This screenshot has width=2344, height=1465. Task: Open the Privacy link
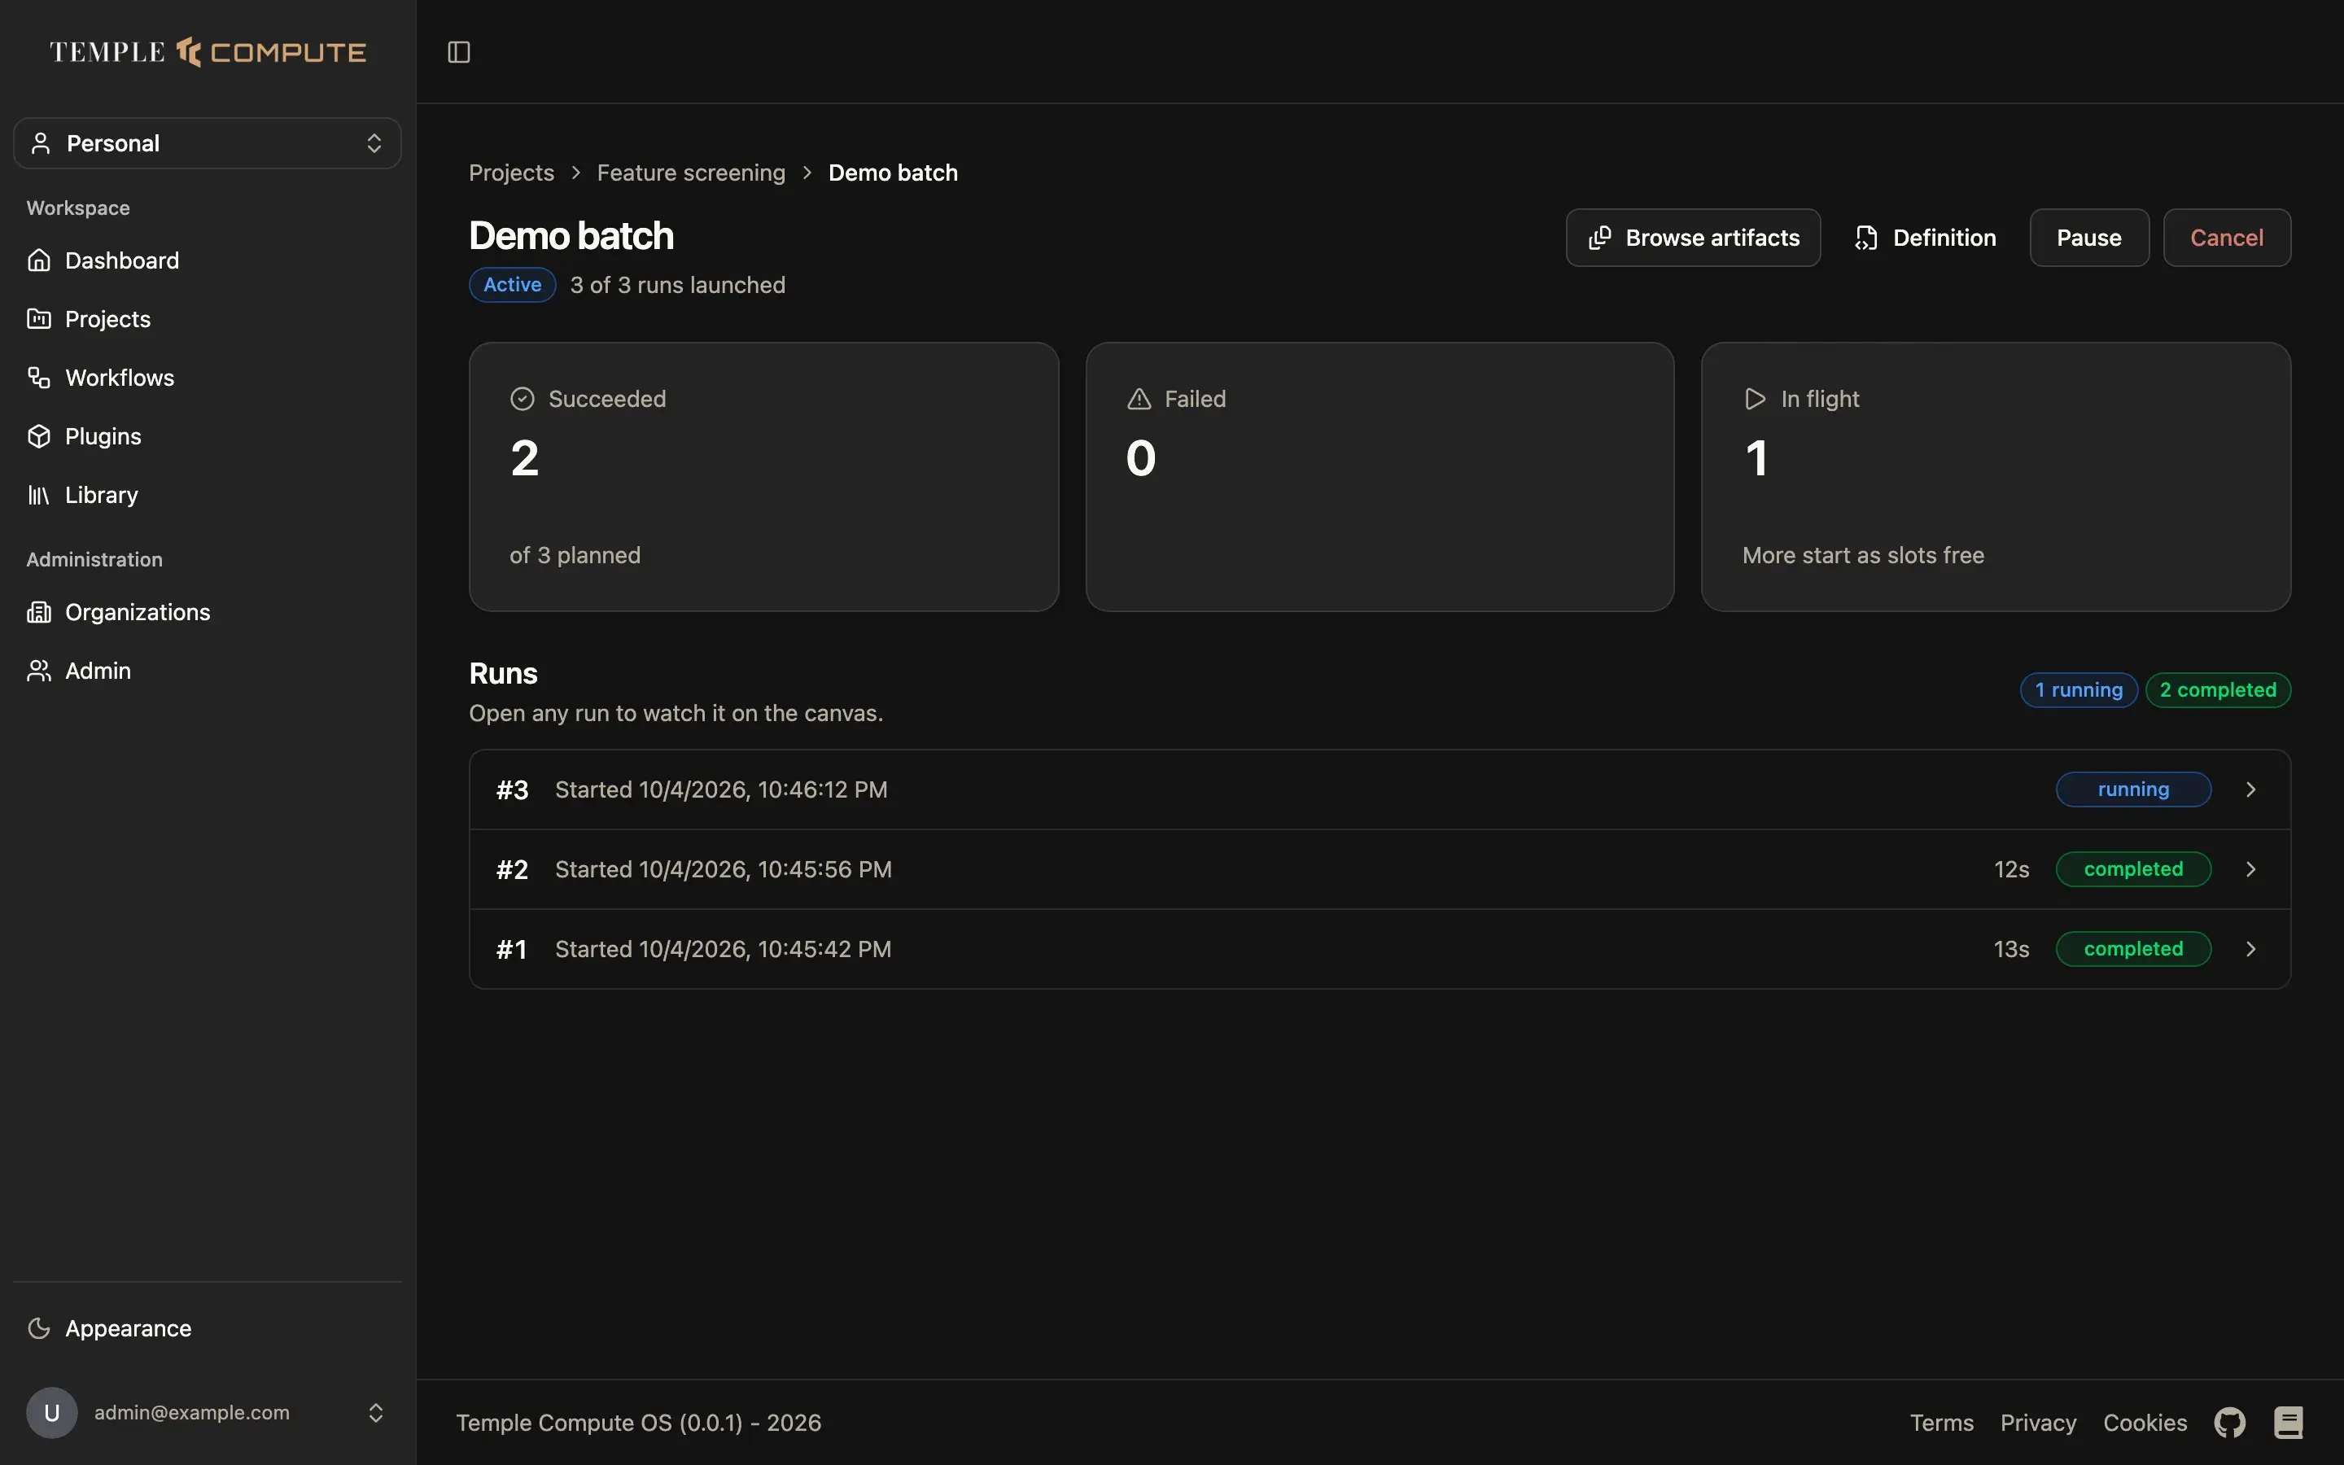pyautogui.click(x=2038, y=1423)
